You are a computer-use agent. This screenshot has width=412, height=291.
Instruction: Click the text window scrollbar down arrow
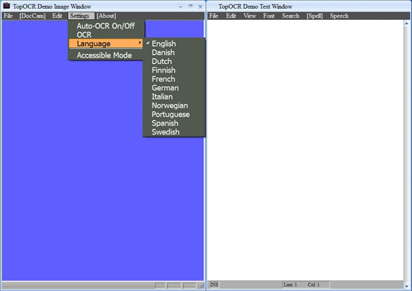(407, 286)
